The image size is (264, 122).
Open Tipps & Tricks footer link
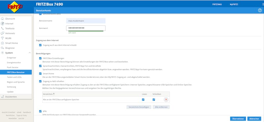coord(21,115)
